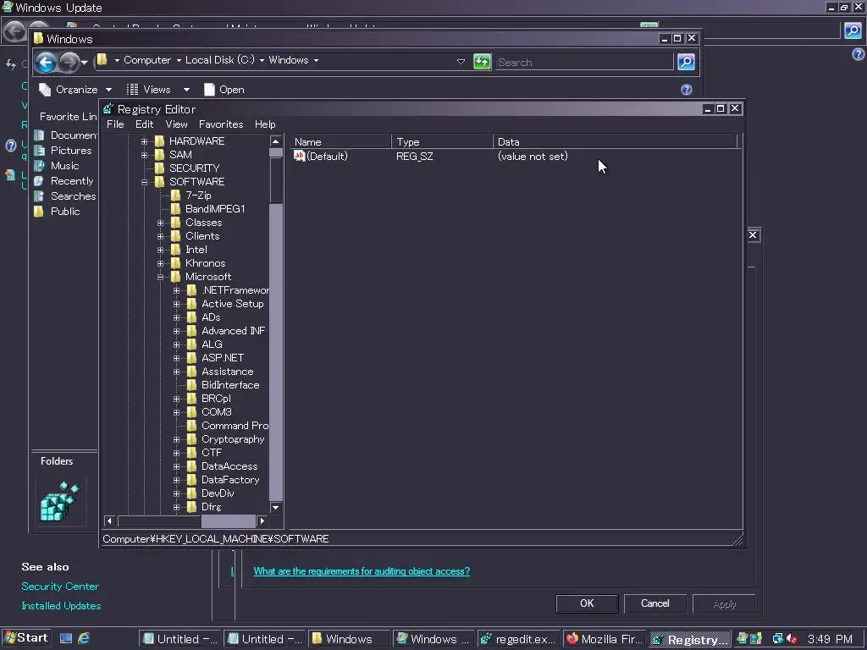This screenshot has width=867, height=650.
Task: Open the Start menu
Action: tap(26, 638)
